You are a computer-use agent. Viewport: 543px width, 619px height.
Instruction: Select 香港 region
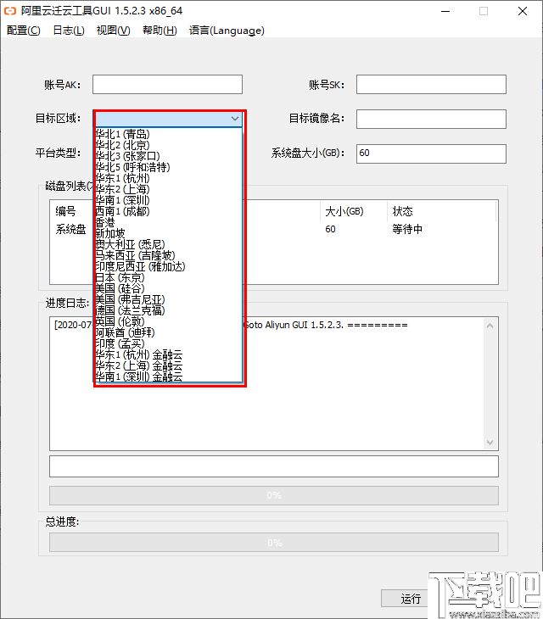point(168,223)
